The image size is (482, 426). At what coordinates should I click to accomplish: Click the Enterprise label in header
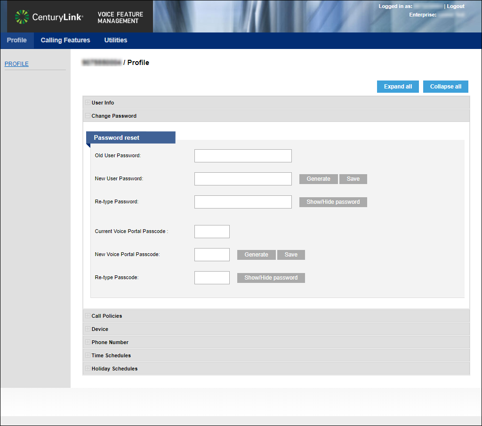click(x=423, y=15)
